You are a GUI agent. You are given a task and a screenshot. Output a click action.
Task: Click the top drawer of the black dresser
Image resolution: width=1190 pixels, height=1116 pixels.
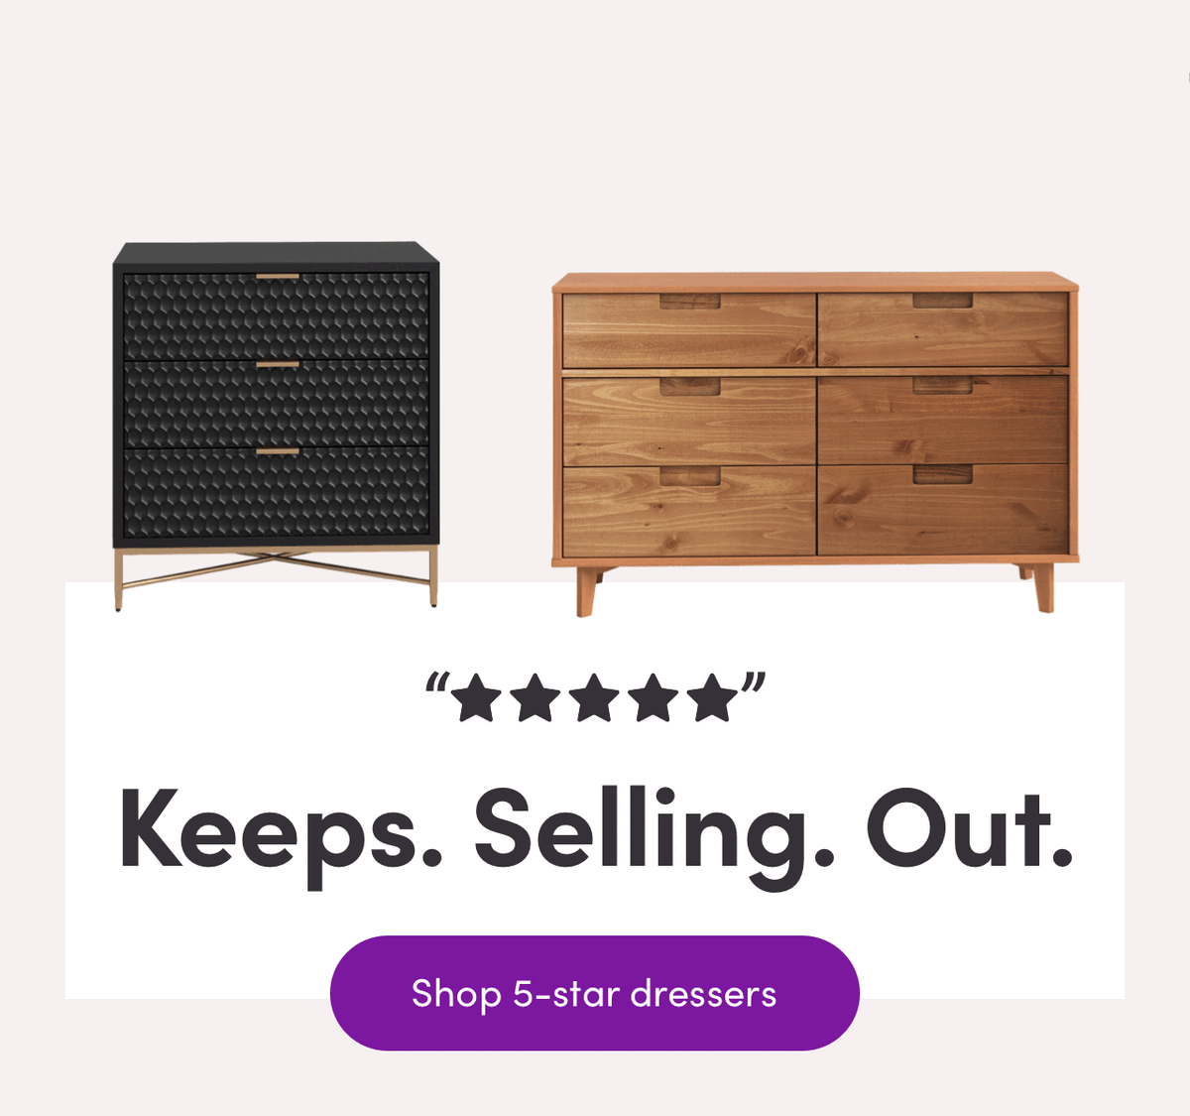point(277,314)
